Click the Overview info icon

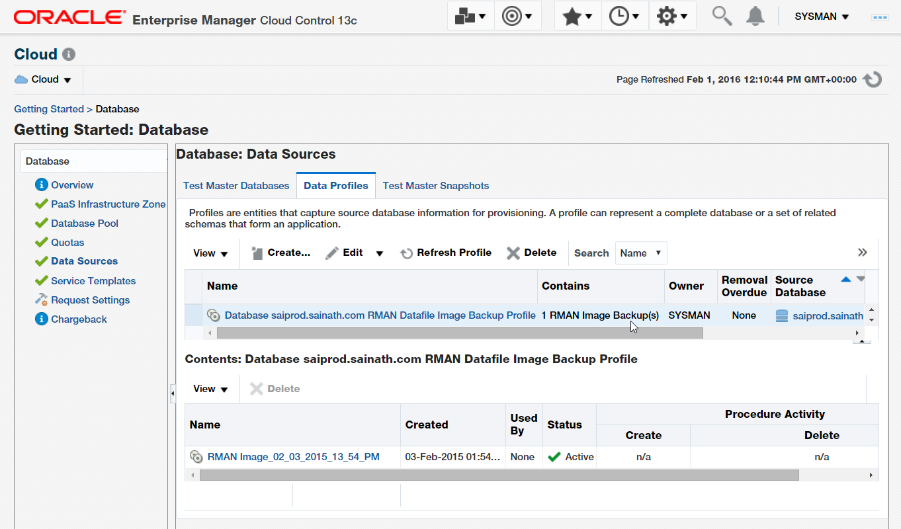click(42, 185)
